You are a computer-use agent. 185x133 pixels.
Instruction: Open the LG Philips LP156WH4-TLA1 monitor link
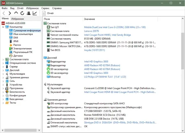click(x=105, y=77)
